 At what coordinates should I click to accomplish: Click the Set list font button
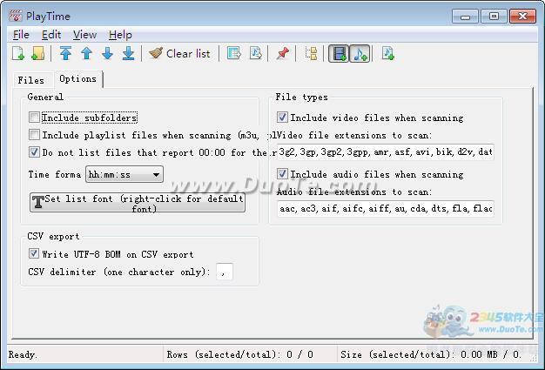point(138,203)
